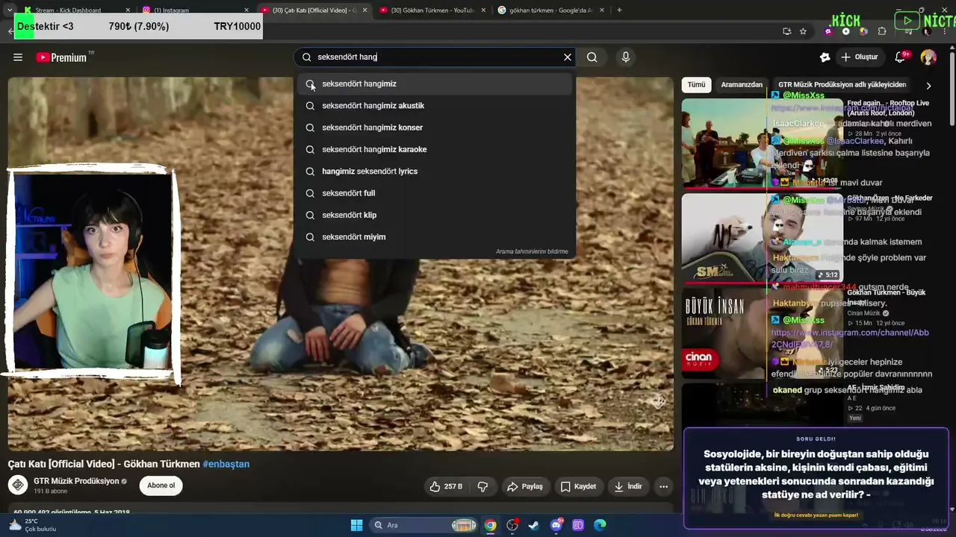Close the Gökhan Türkmen - YouTube tab
The width and height of the screenshot is (956, 537).
tap(484, 10)
